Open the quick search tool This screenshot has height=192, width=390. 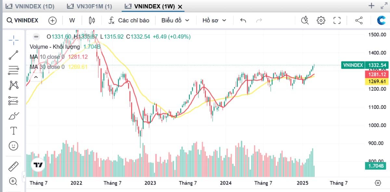pos(305,20)
